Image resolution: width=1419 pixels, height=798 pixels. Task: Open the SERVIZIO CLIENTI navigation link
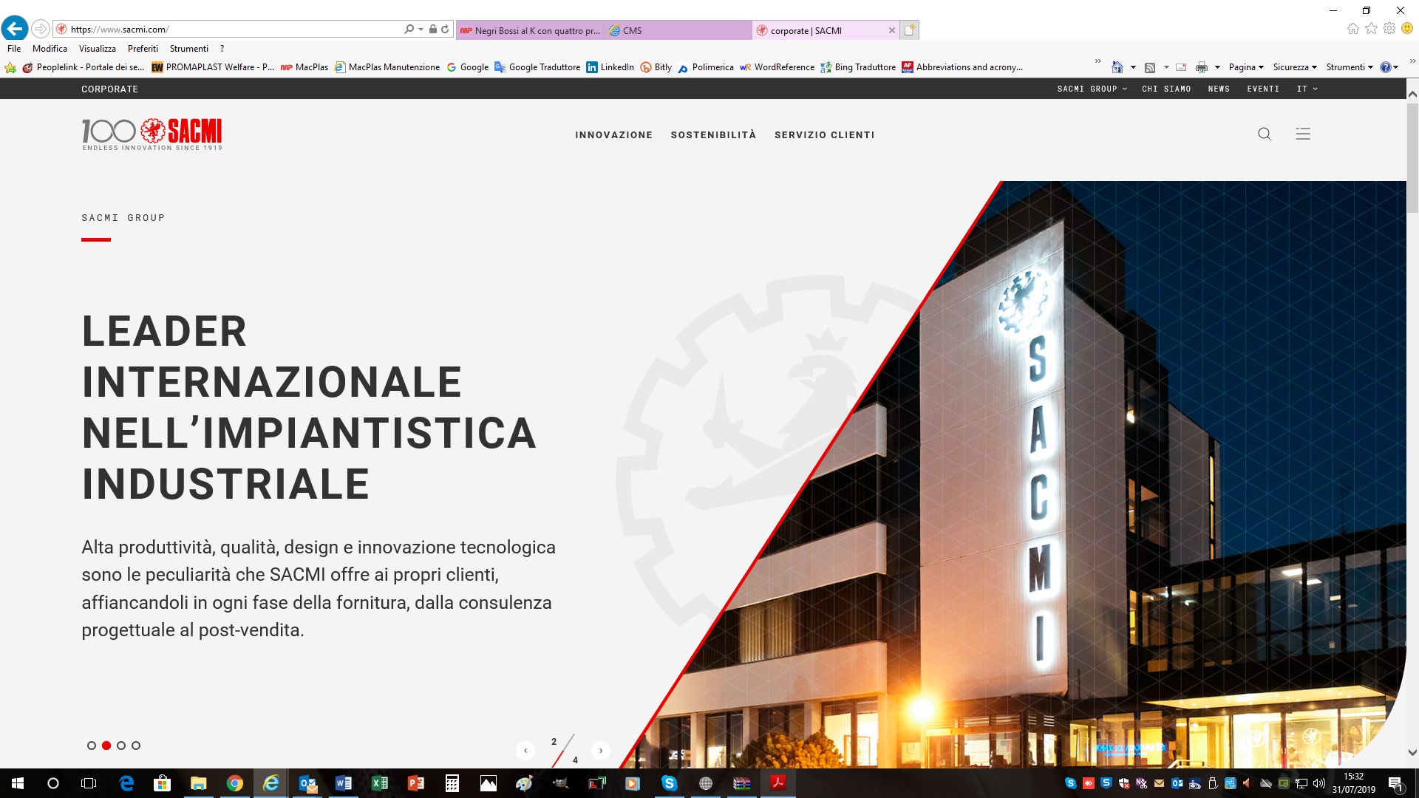[824, 135]
